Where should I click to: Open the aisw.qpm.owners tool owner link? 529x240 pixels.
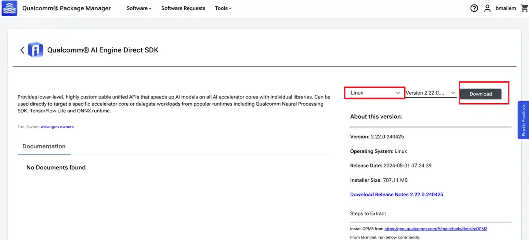57,127
